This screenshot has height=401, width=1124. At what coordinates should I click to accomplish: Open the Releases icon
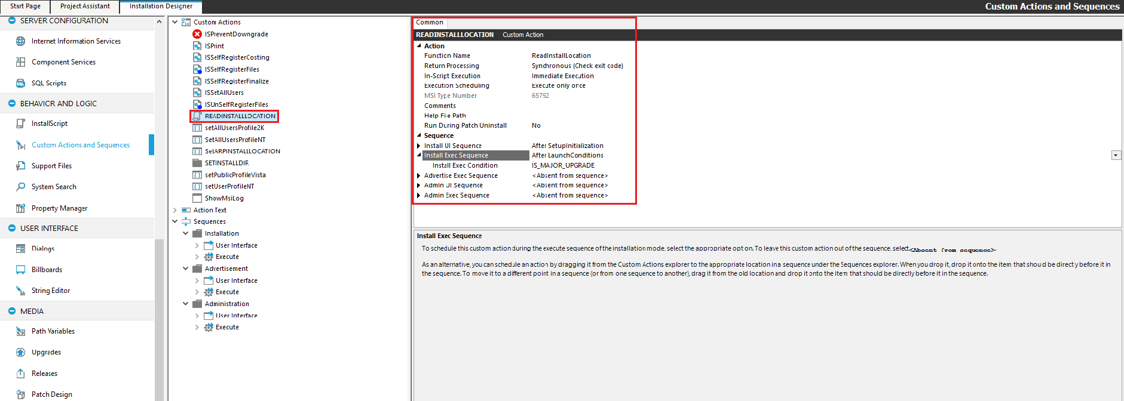[20, 374]
